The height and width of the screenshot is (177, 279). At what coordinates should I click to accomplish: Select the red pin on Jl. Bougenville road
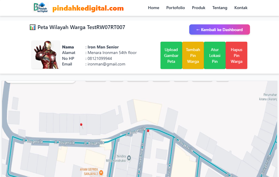[x=148, y=131]
